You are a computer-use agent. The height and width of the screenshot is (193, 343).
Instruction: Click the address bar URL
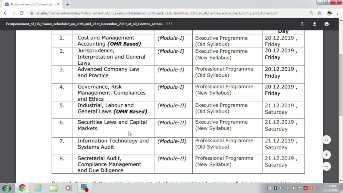156,13
